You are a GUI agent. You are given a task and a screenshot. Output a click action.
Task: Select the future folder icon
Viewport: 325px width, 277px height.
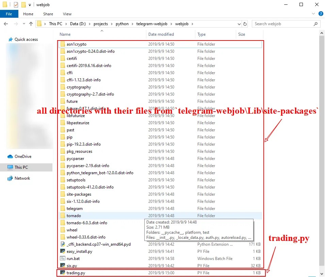[63, 101]
